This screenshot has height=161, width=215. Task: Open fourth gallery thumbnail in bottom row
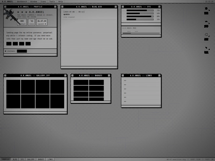point(57,101)
